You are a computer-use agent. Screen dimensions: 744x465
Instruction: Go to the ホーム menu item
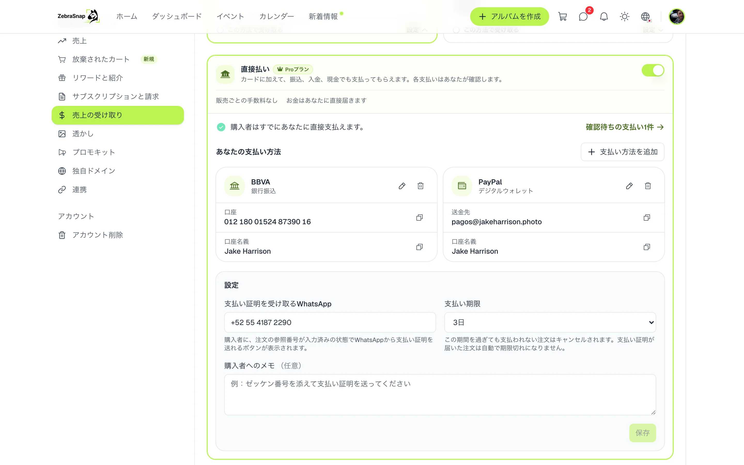pyautogui.click(x=127, y=16)
